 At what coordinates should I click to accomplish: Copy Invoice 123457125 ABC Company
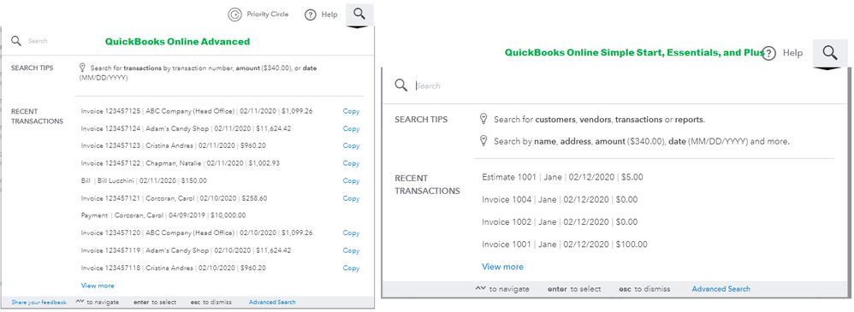click(x=351, y=111)
